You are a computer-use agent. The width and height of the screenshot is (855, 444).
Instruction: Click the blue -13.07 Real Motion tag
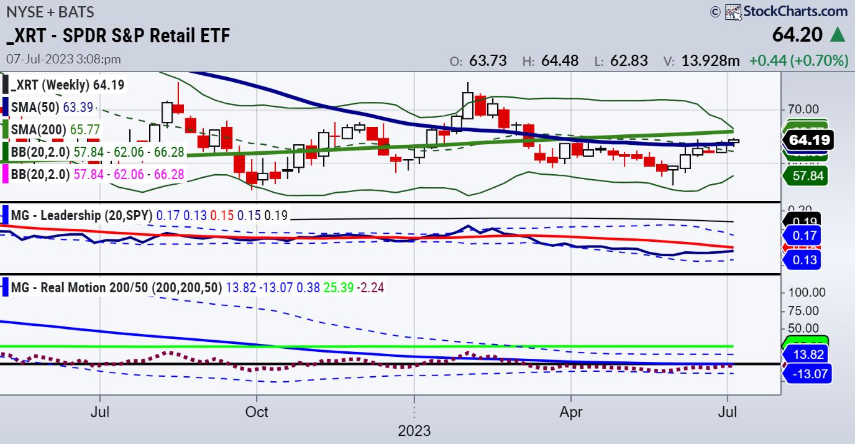[807, 374]
